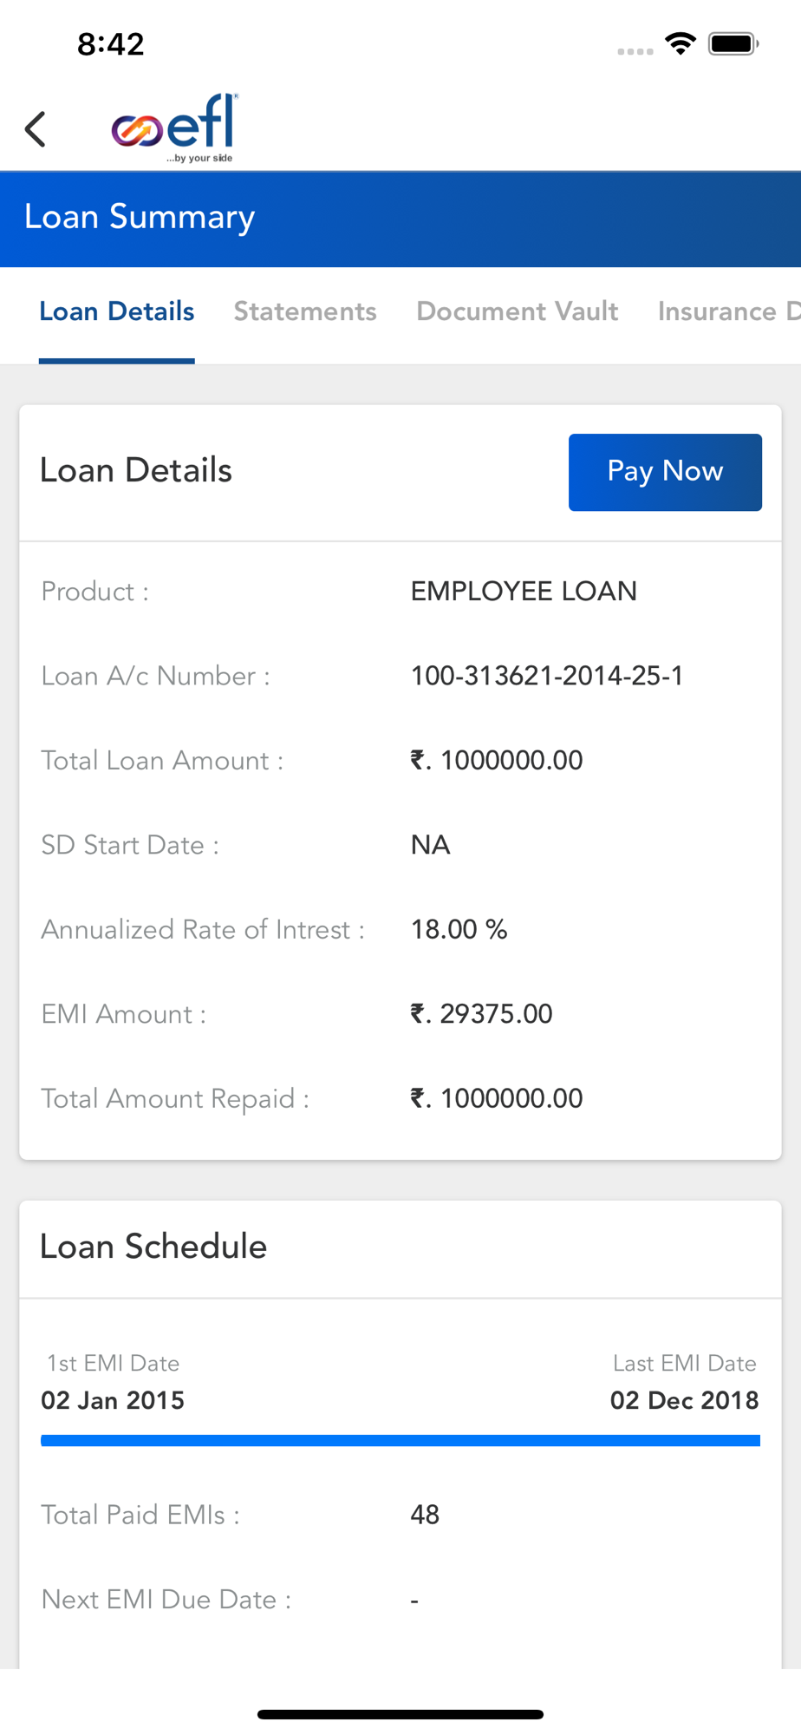Tap the 1st EMI Date 02 Jan 2015
This screenshot has height=1735, width=801.
[113, 1400]
